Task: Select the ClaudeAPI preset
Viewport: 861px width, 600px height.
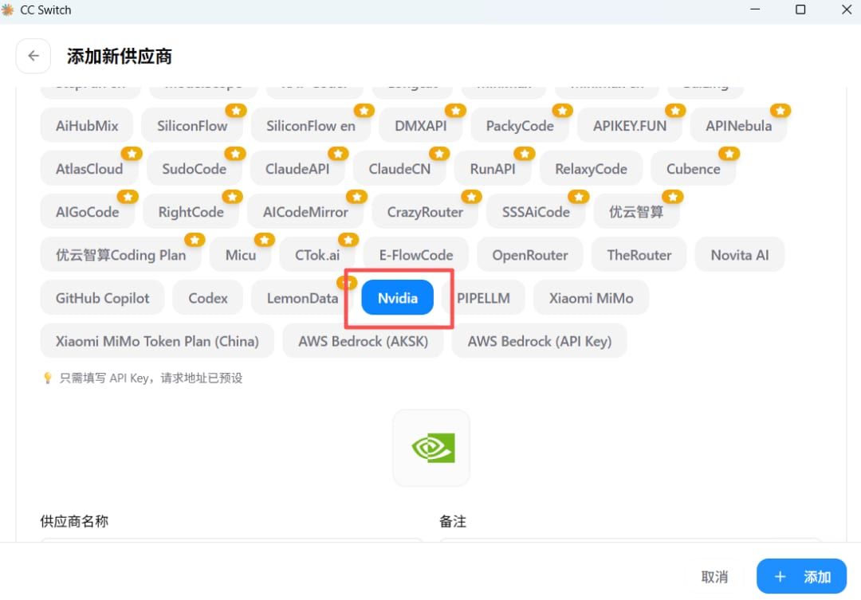Action: coord(297,169)
